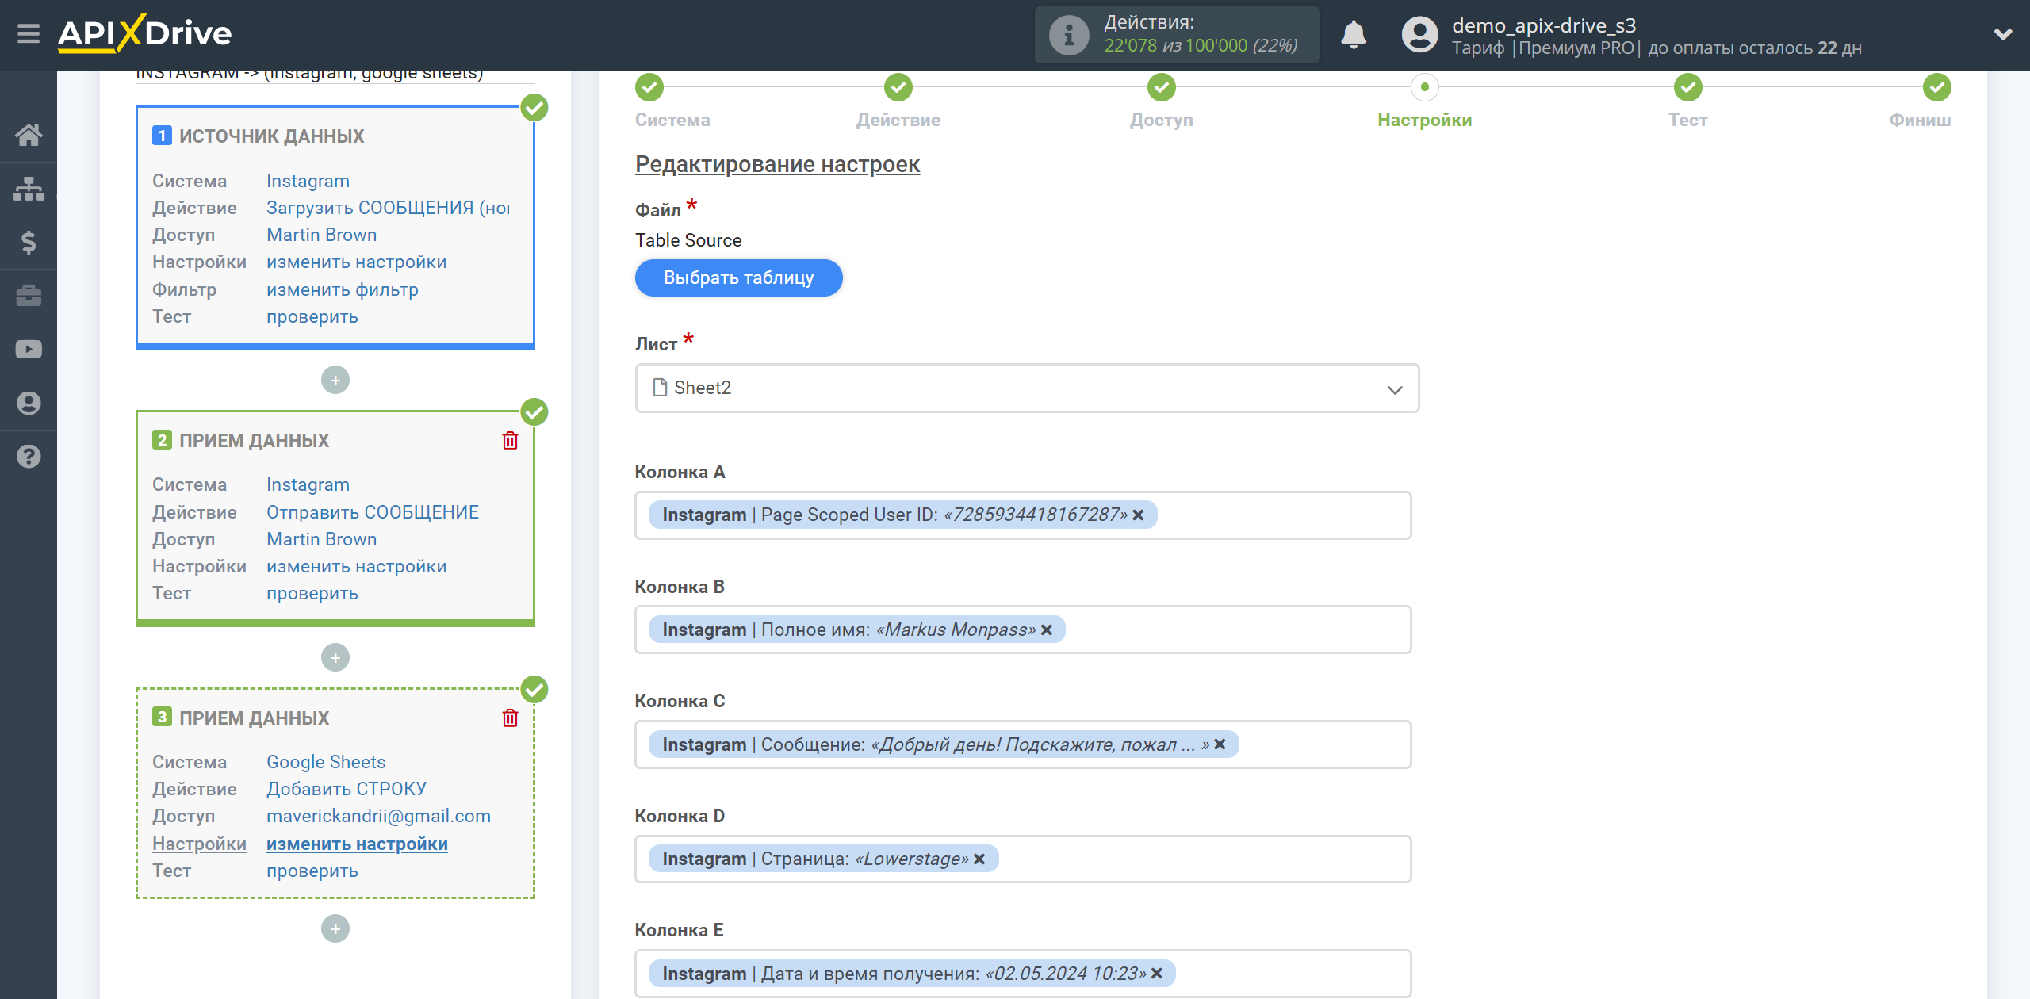The height and width of the screenshot is (999, 2030).
Task: Open the connections sitemap icon in sidebar
Action: 29,189
